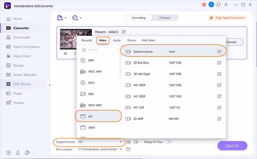Screen dimensions: 257x159
Task: Choose MKV format from list
Action: click(99, 94)
